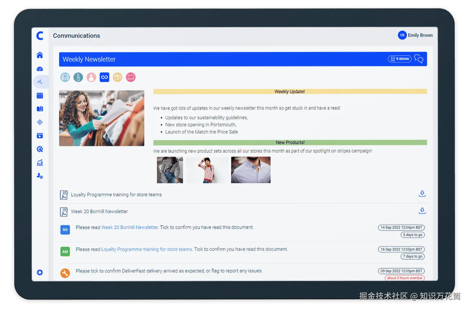Click the about 3 hours overdue tag
469x309 pixels.
pos(405,278)
